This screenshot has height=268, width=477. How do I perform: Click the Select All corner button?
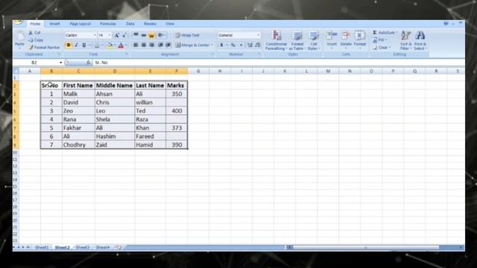(x=16, y=71)
